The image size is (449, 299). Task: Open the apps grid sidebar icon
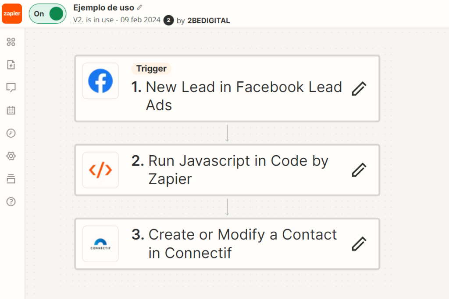[11, 42]
